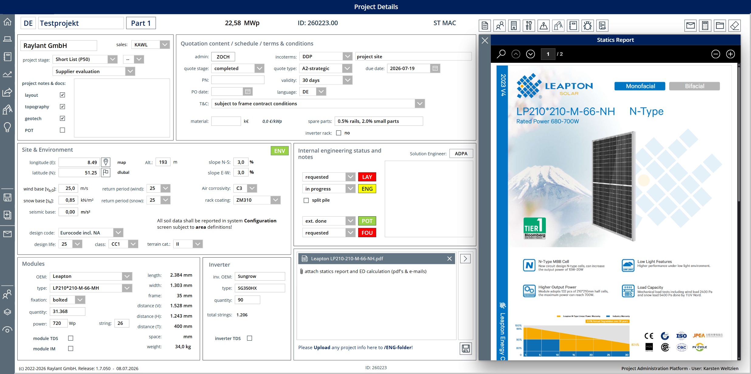751x374 pixels.
Task: Open the people icon in the sidebar
Action: point(7,294)
